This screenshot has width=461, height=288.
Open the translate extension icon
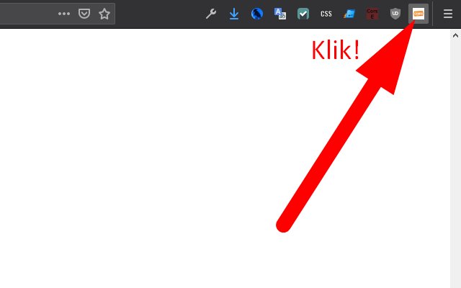pyautogui.click(x=280, y=14)
